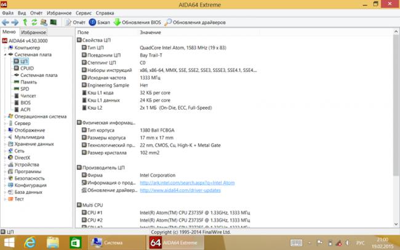The width and height of the screenshot is (400, 250).
Task: Check Обновления BIOS updates
Action: [x=137, y=22]
